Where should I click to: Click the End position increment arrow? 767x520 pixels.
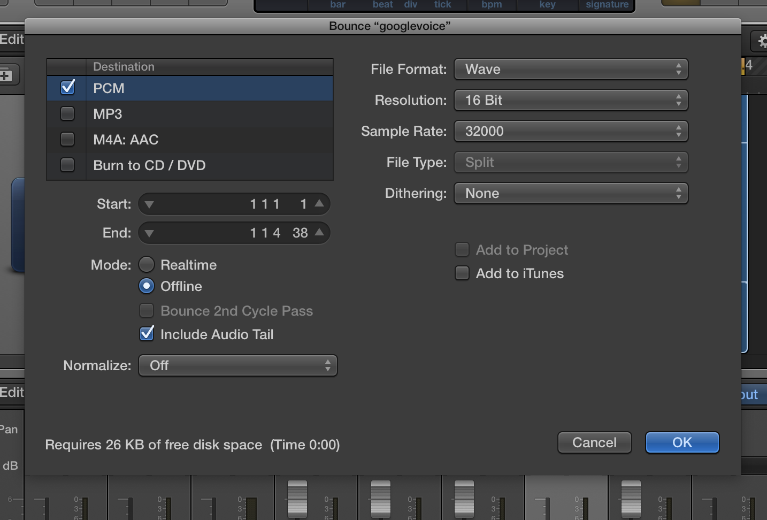point(319,232)
